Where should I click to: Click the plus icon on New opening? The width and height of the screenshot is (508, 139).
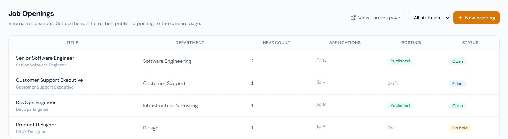[x=460, y=18]
